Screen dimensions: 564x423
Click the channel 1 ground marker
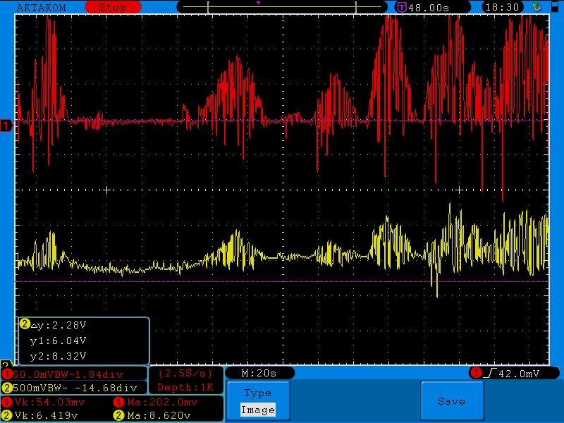point(6,125)
